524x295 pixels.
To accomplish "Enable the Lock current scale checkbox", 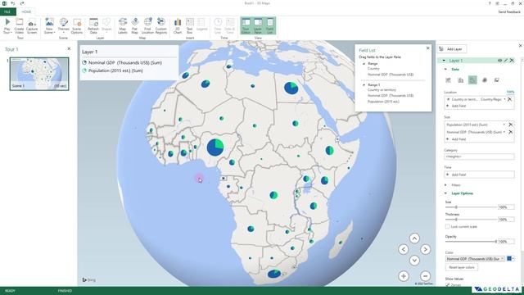I will [x=448, y=226].
